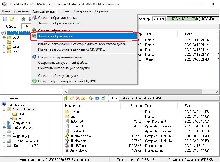This screenshot has width=220, height=162.
Task: Click the Open file toolbar icon
Action: (12, 19)
